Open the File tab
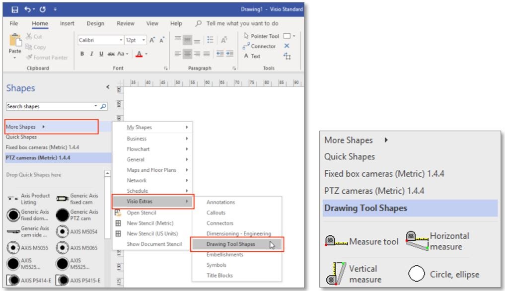505x291 pixels. point(14,23)
